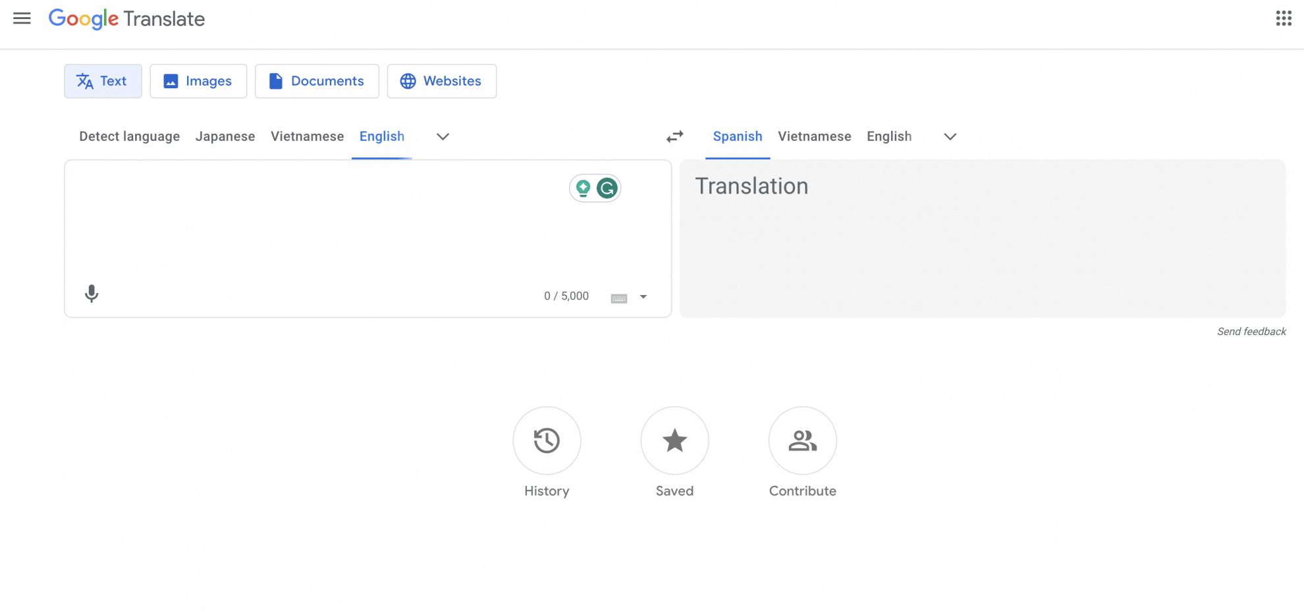Activate voice input with the microphone

pyautogui.click(x=91, y=294)
